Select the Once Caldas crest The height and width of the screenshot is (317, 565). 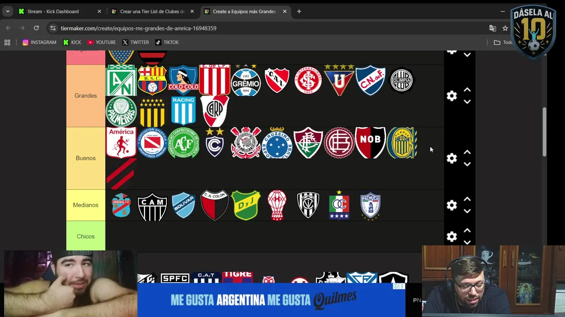(339, 205)
